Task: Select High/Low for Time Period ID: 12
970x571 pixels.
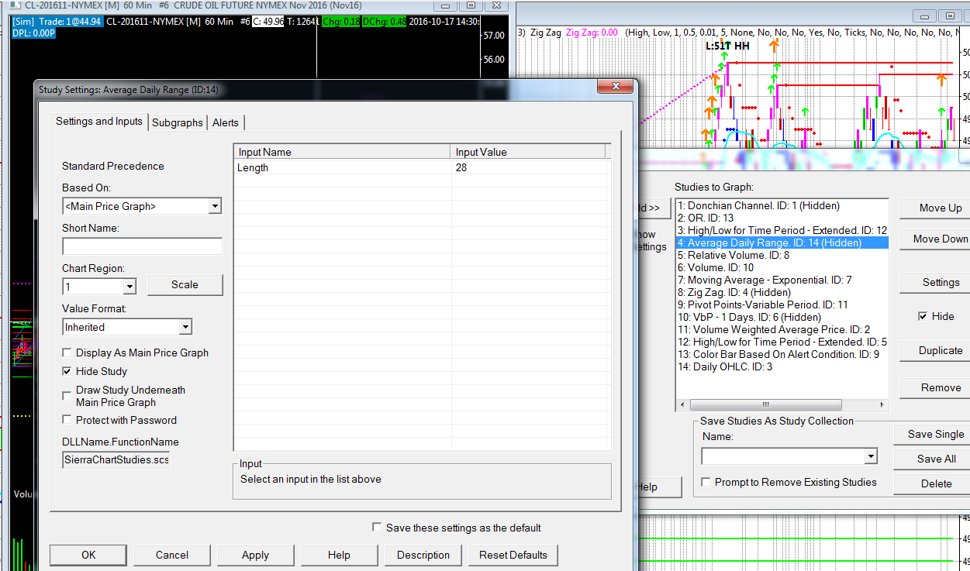Action: pyautogui.click(x=782, y=230)
